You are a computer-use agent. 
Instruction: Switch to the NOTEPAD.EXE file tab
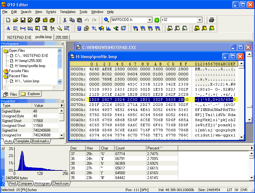click(x=19, y=38)
